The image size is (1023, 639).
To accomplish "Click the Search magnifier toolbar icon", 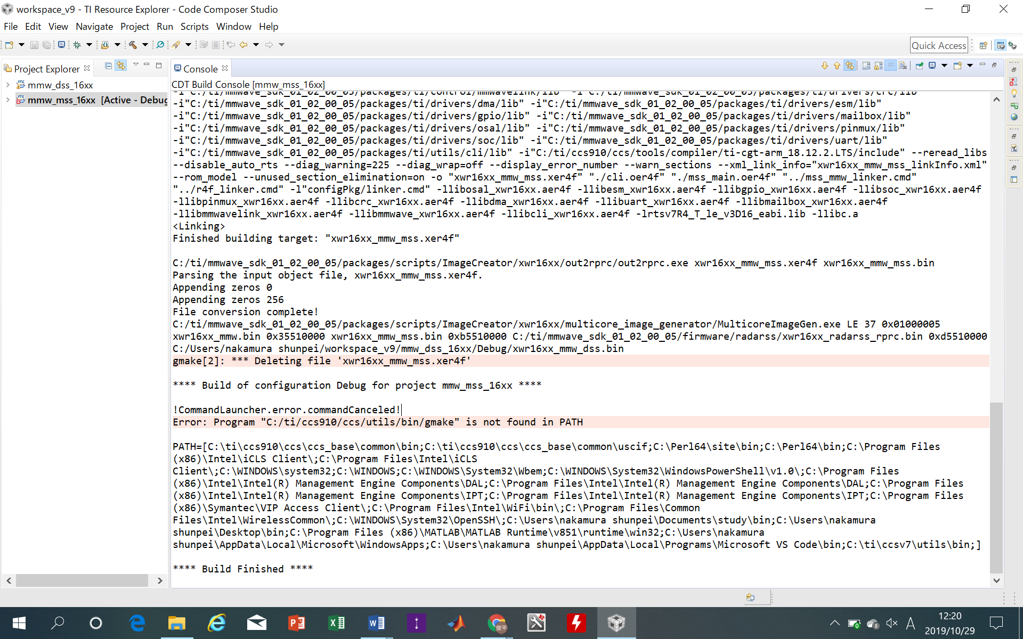I will coord(160,45).
